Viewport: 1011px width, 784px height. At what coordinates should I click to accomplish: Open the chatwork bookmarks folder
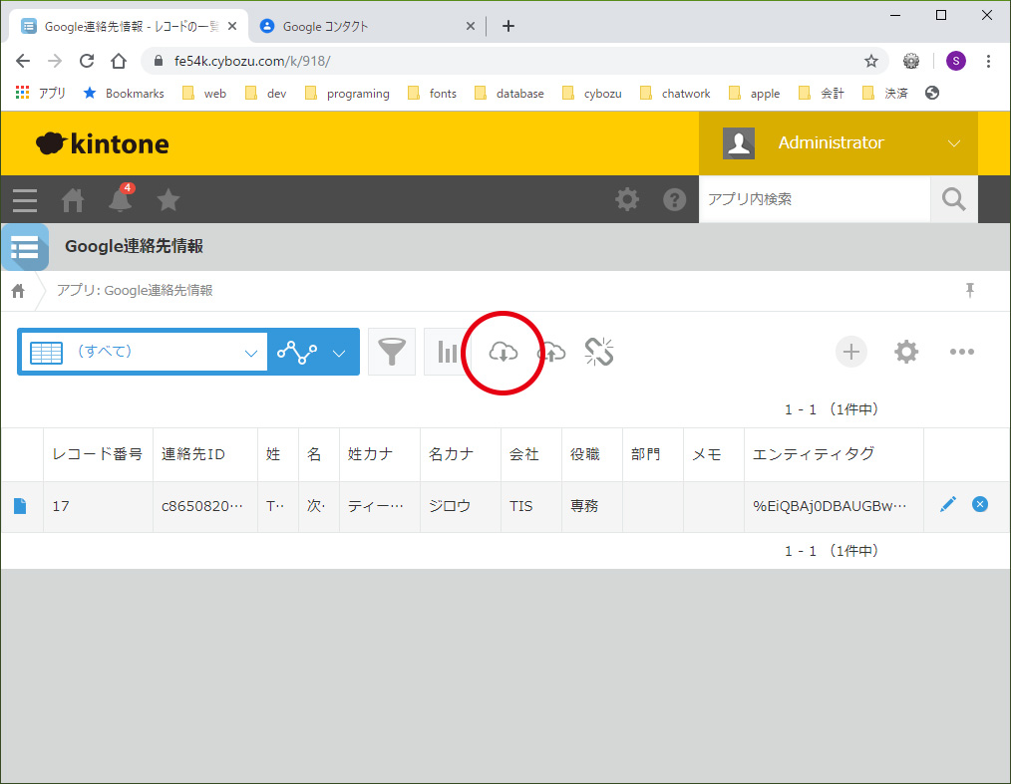point(675,94)
